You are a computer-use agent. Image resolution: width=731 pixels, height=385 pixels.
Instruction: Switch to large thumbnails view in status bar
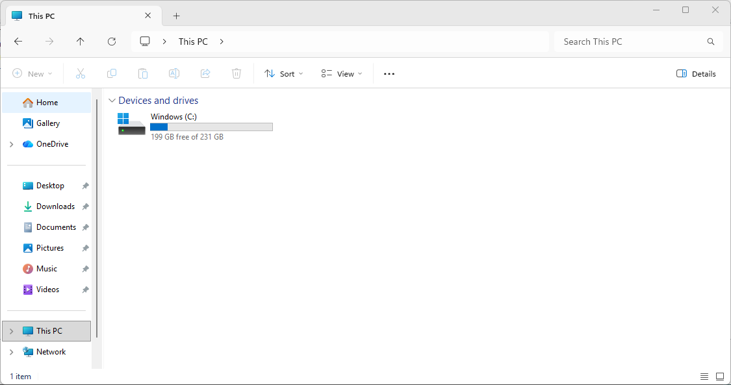point(720,377)
